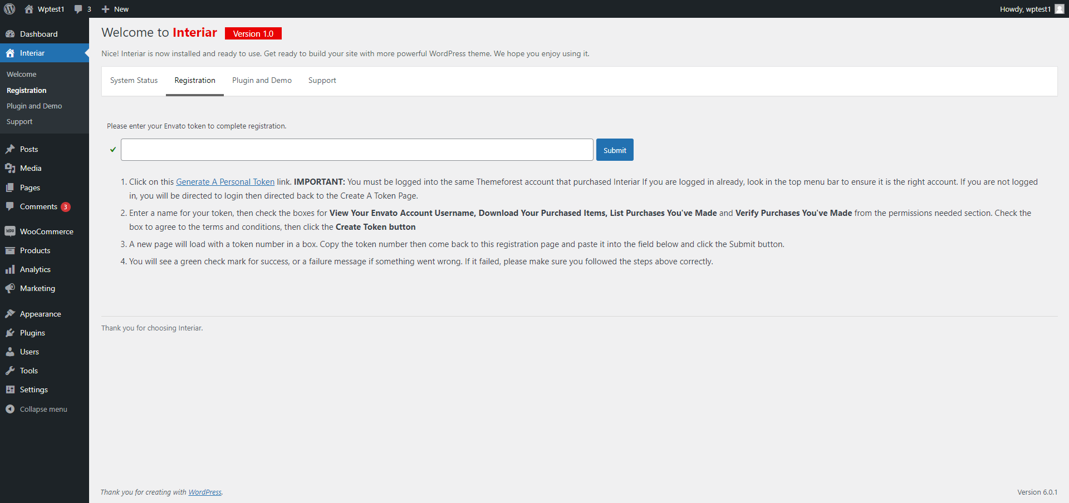This screenshot has height=503, width=1069.
Task: Click the WooCommerce icon in sidebar
Action: pos(10,231)
